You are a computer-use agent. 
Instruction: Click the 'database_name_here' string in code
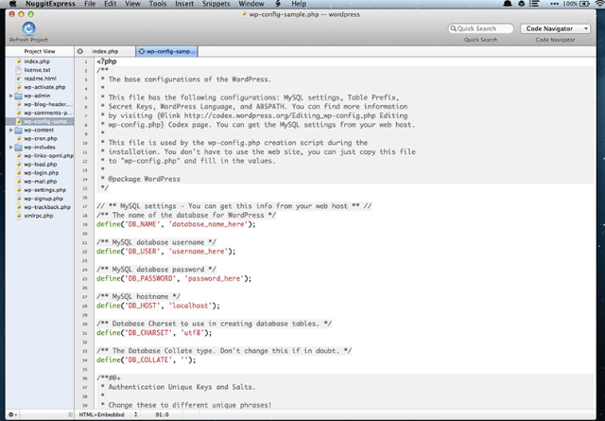click(x=208, y=224)
